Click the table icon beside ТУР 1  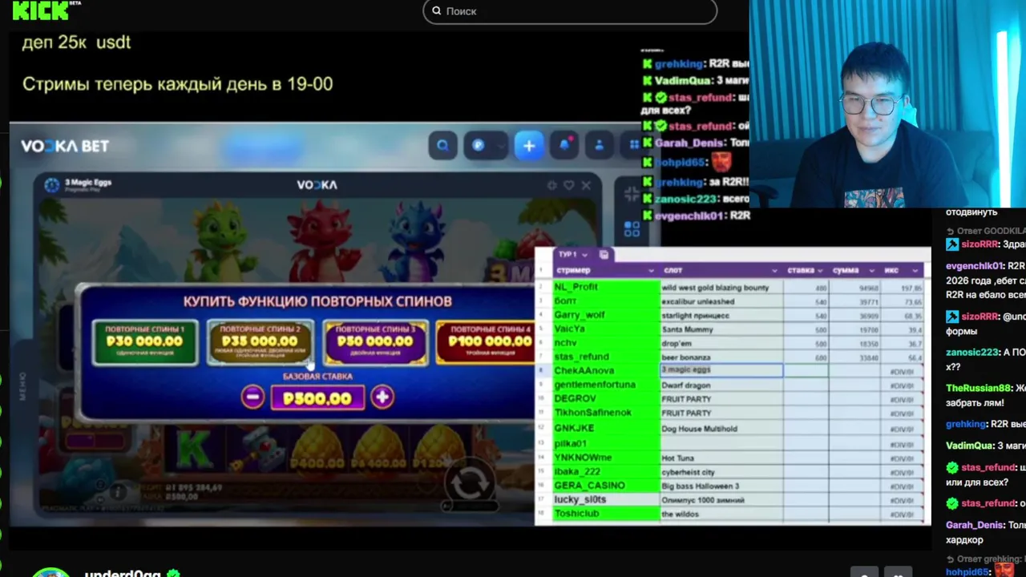[604, 255]
